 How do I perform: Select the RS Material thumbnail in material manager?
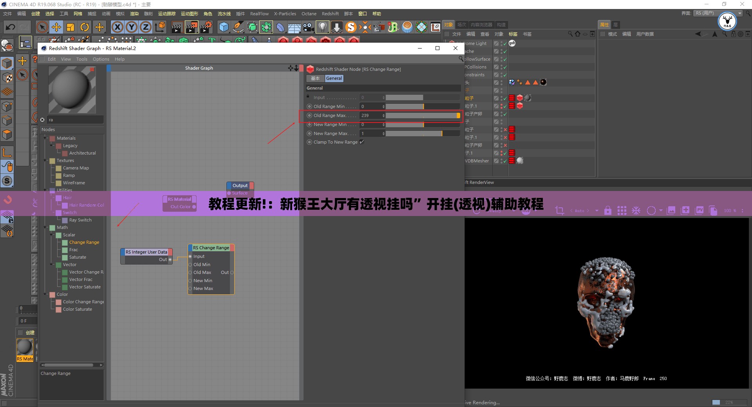25,350
